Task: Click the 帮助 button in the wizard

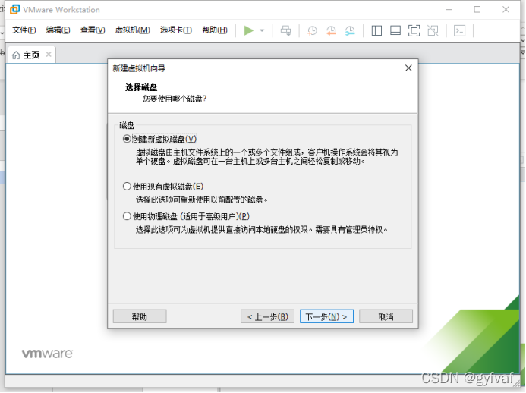Action: tap(140, 316)
